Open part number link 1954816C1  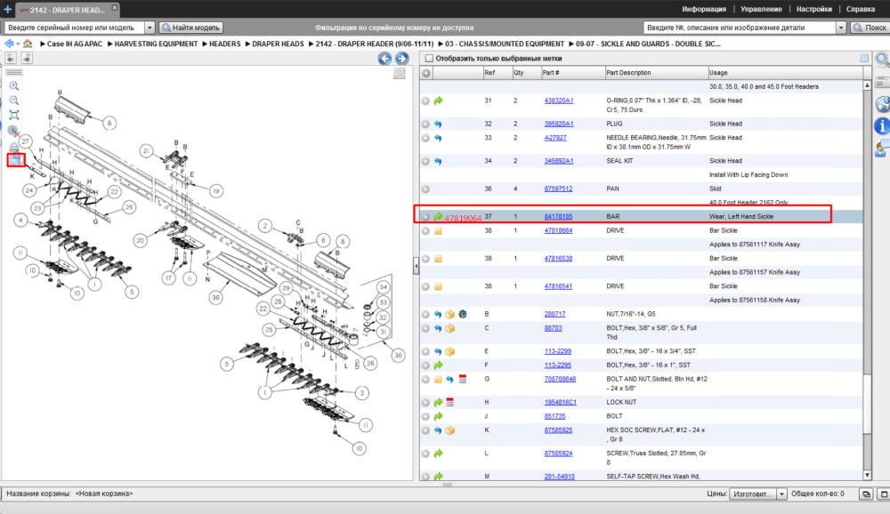(x=560, y=402)
